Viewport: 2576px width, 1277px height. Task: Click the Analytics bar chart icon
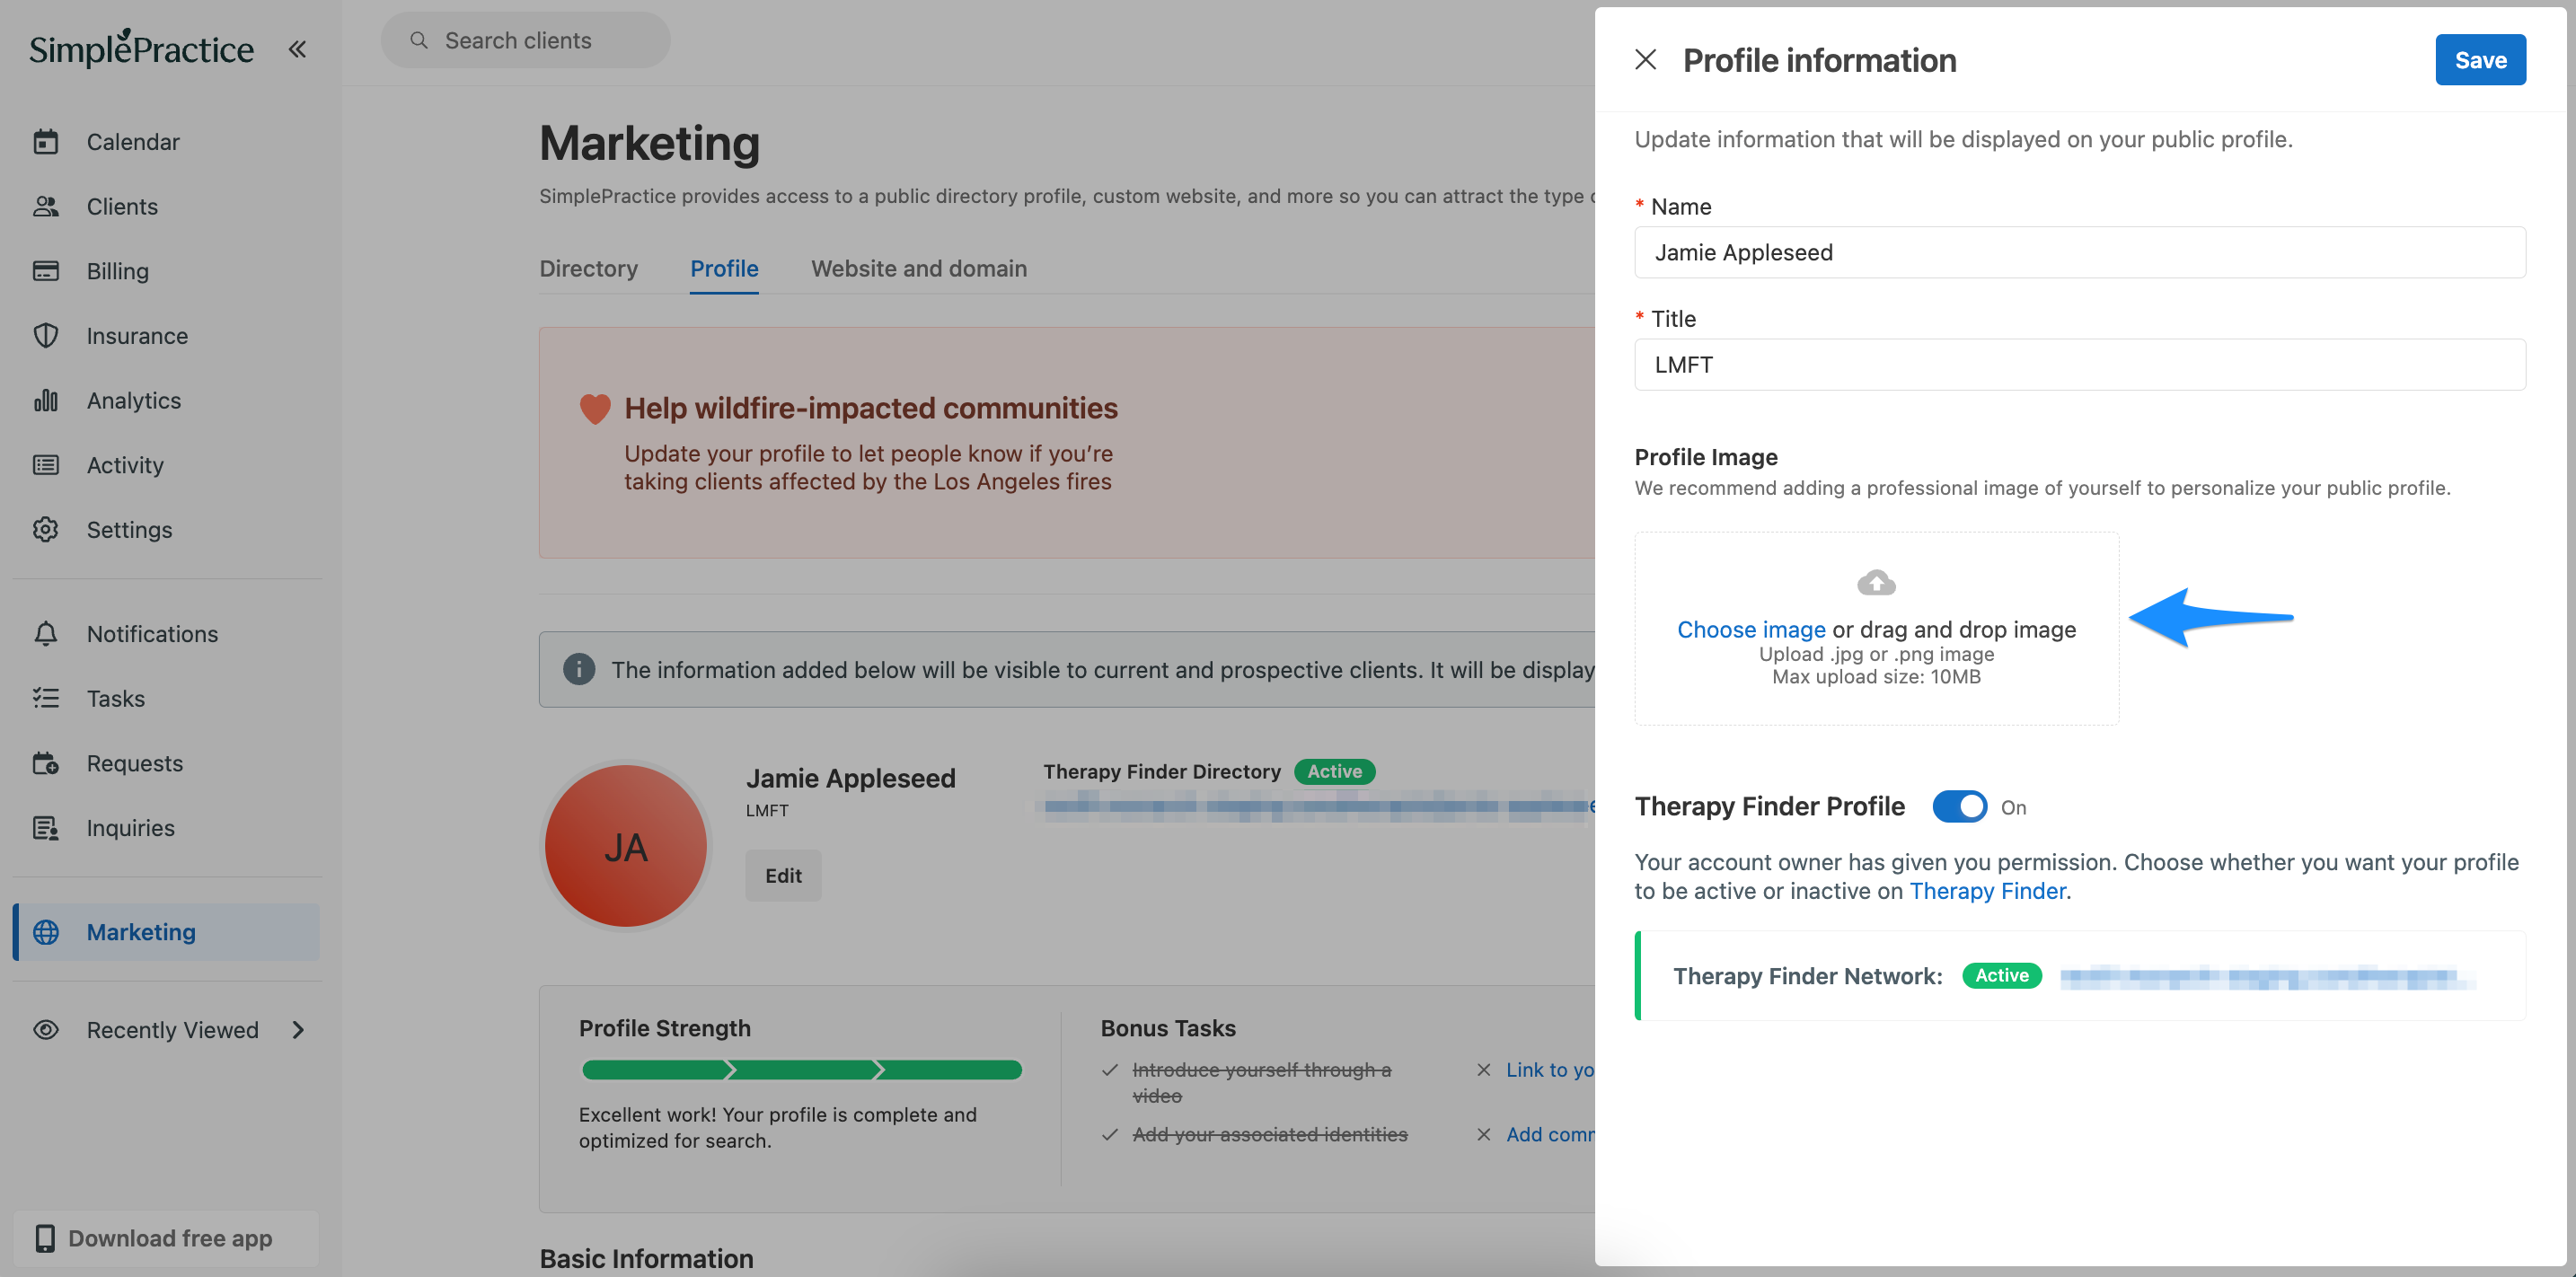(x=46, y=400)
